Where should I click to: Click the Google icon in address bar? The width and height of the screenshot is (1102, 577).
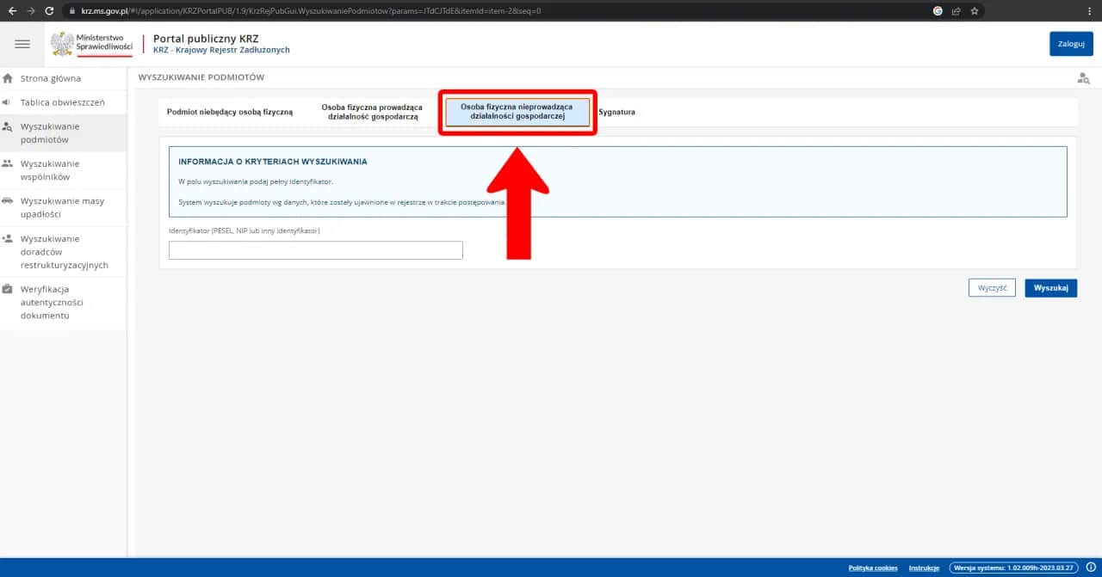938,11
